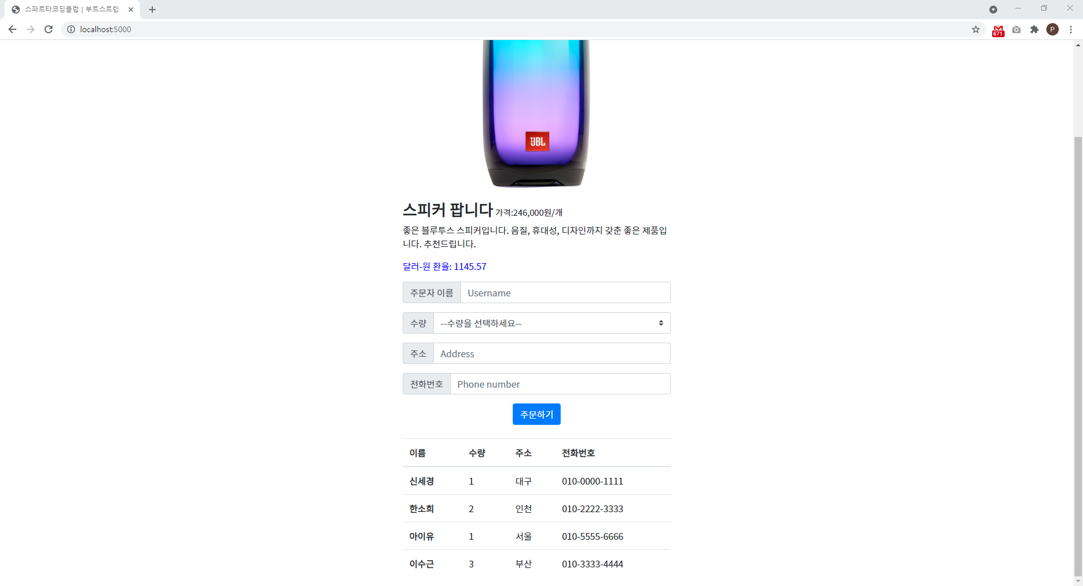Open site information via the info icon
This screenshot has height=586, width=1083.
click(71, 29)
